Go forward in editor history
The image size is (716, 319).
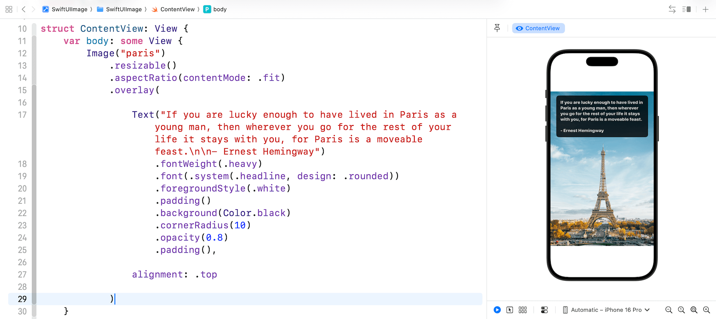pyautogui.click(x=34, y=9)
